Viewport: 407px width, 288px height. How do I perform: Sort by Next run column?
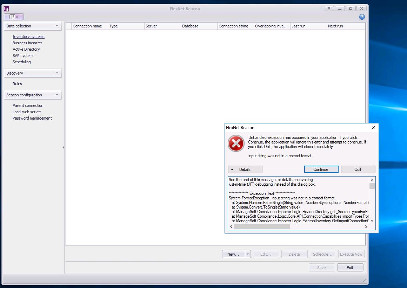(346, 26)
